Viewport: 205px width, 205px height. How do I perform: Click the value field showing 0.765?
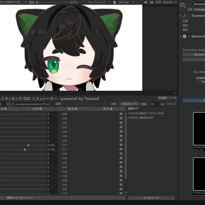point(52,145)
